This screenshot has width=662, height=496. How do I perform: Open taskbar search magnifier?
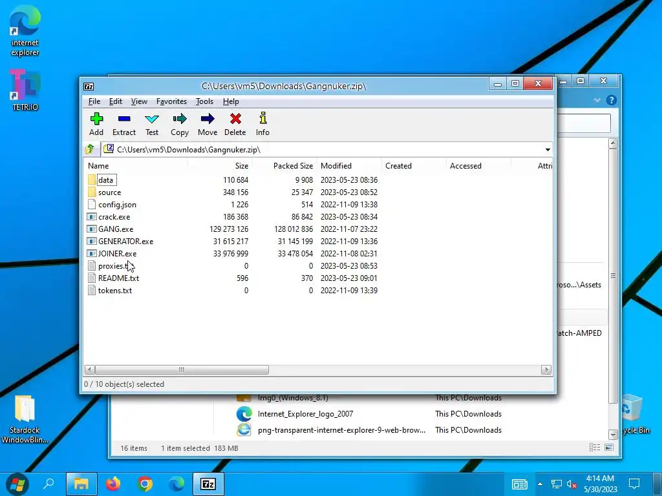pyautogui.click(x=48, y=483)
